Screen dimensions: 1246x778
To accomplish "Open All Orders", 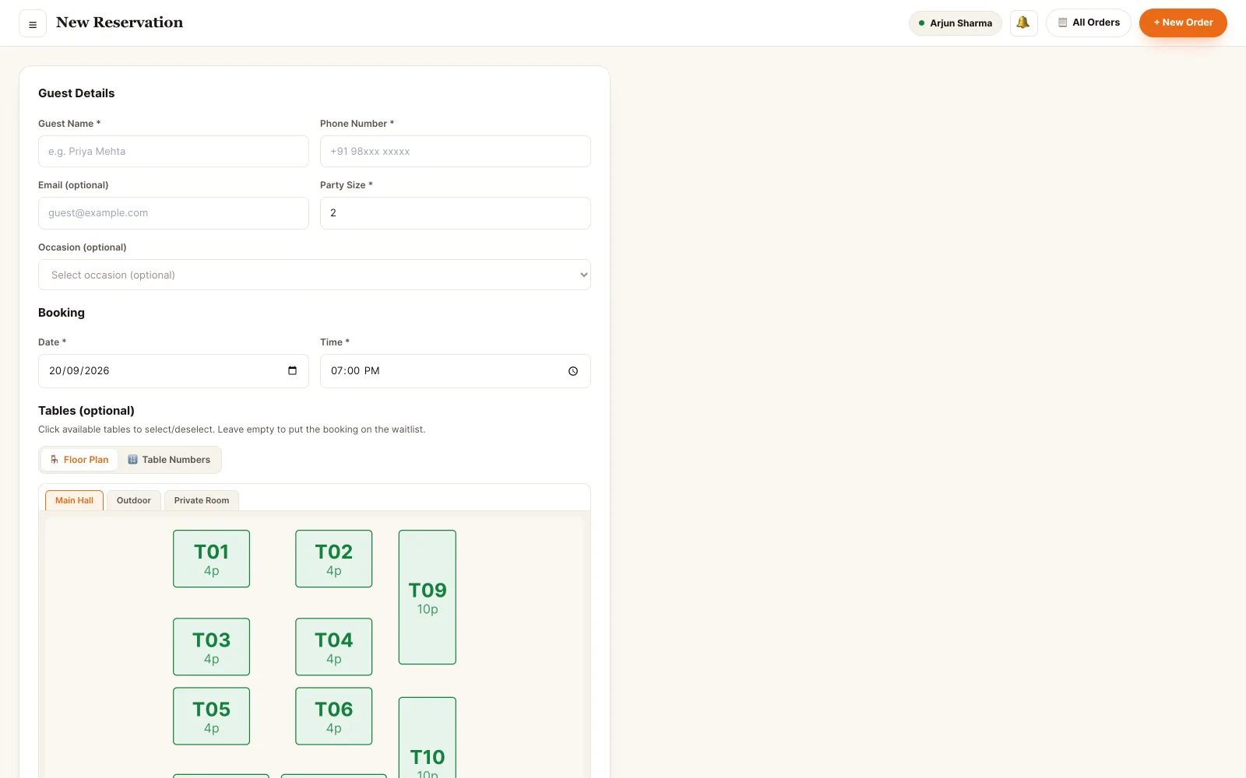I will (1089, 23).
